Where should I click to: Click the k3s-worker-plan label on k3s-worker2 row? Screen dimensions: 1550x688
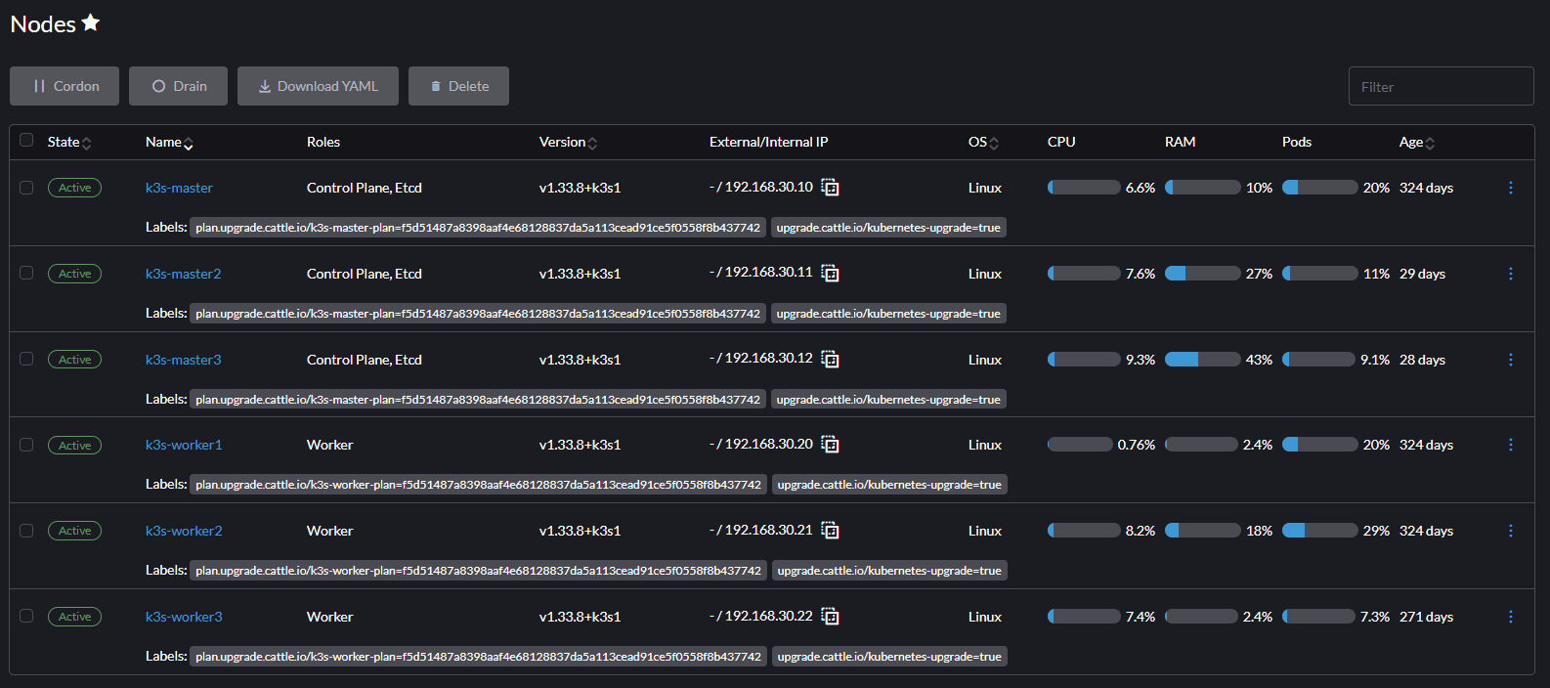(478, 571)
